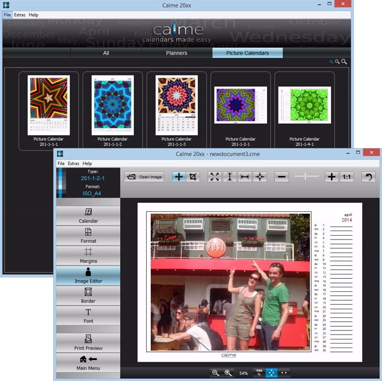Center the image with inward arrows icon

(x=260, y=177)
